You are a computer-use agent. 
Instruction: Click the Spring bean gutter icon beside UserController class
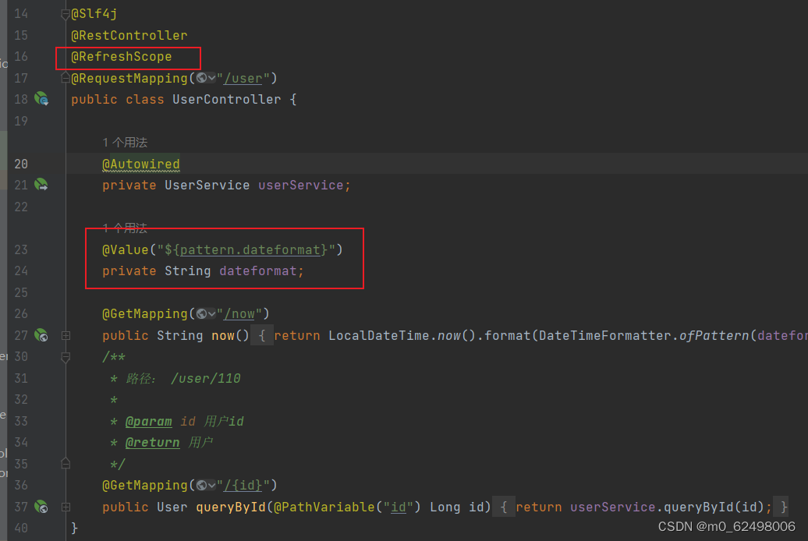[x=41, y=98]
